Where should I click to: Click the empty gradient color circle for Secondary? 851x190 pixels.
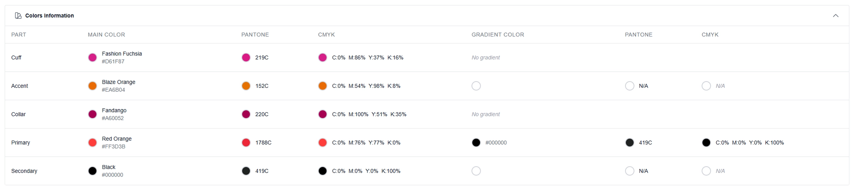coord(476,171)
